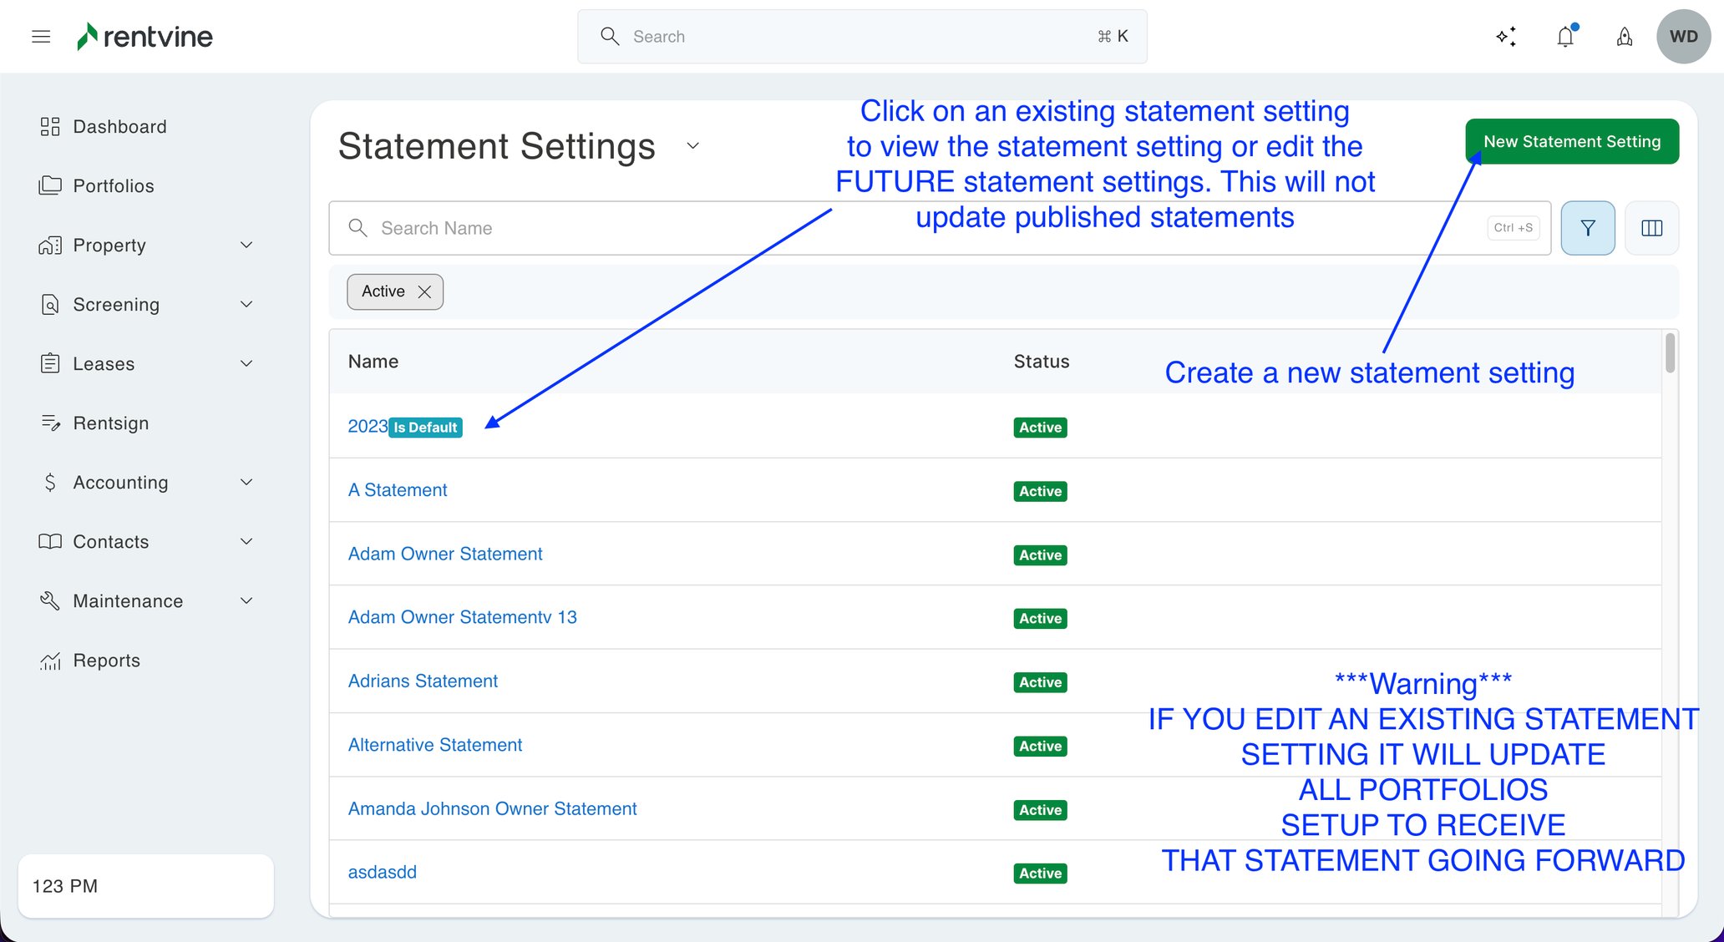Viewport: 1724px width, 942px height.
Task: Expand the Accounting sidebar section
Action: tap(120, 482)
